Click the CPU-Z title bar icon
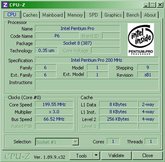Image resolution: width=165 pixels, height=162 pixels. tap(5, 5)
